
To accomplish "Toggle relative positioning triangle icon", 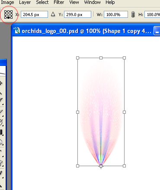I will click(53, 14).
